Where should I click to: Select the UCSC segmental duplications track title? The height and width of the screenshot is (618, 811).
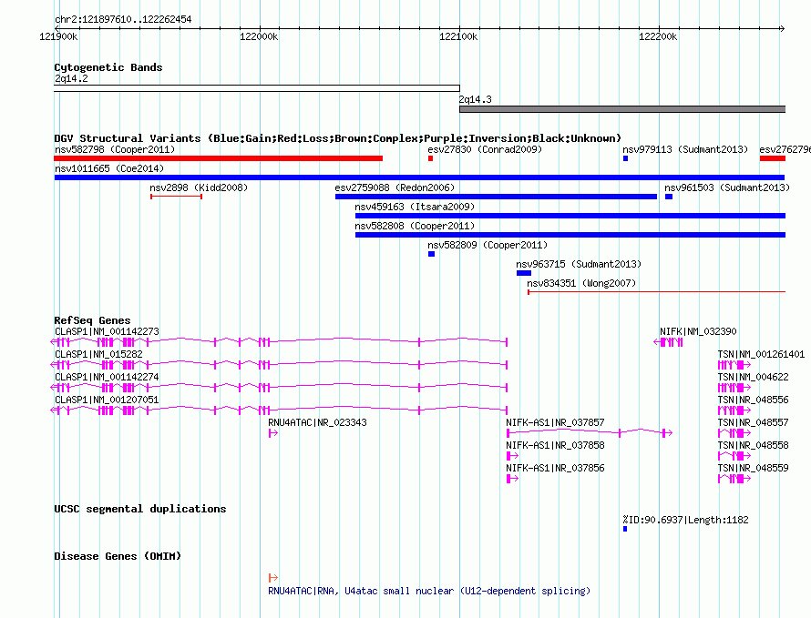[140, 509]
